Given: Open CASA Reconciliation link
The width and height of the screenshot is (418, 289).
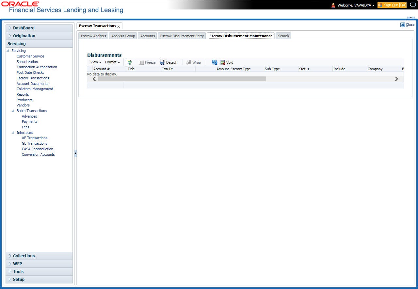Looking at the screenshot, I should pyautogui.click(x=38, y=149).
